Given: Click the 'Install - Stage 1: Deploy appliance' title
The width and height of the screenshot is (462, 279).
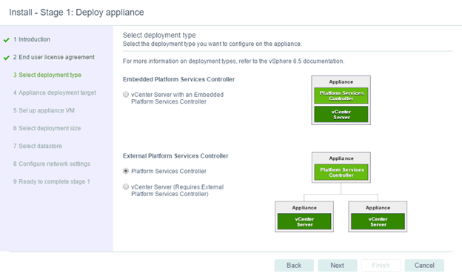Looking at the screenshot, I should tap(76, 13).
